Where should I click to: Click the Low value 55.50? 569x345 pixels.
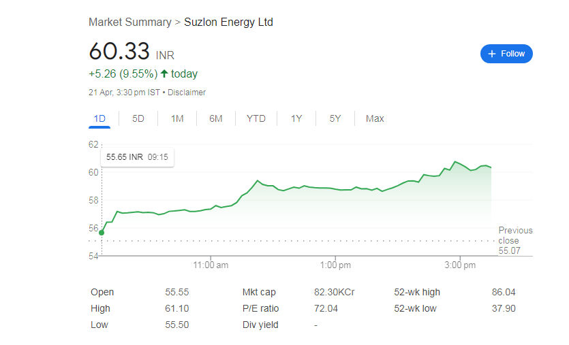[x=177, y=325]
